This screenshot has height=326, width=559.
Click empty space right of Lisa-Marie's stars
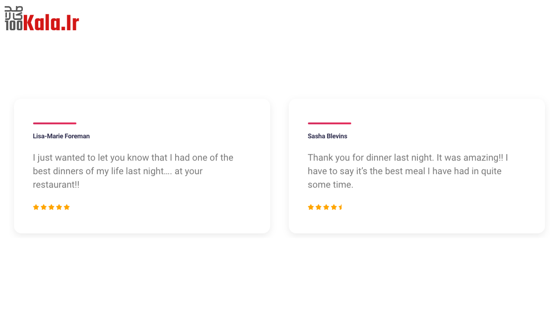point(163,207)
